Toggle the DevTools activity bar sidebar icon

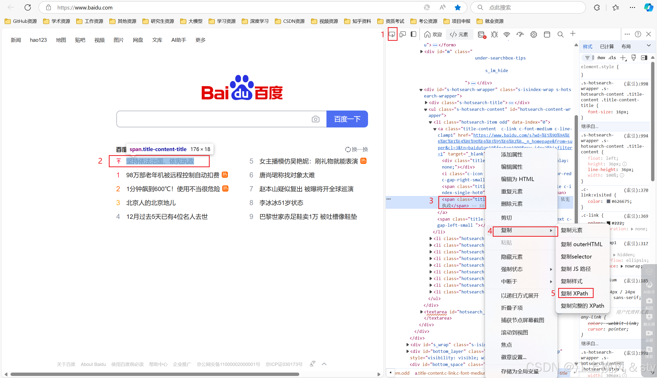413,34
